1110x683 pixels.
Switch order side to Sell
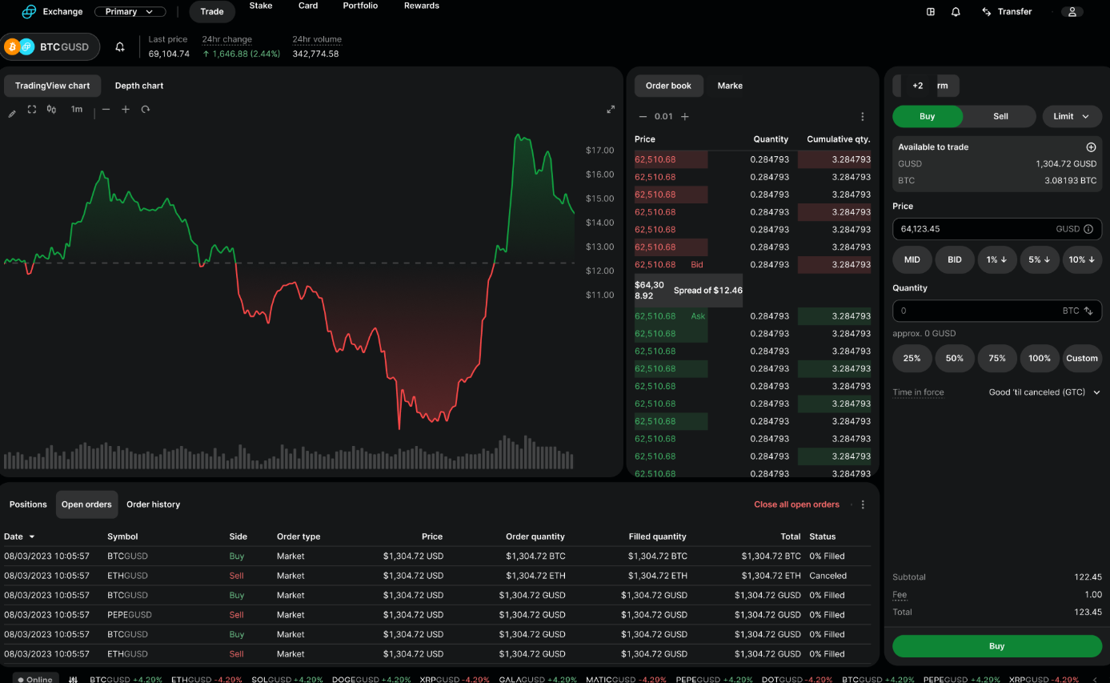point(1000,116)
